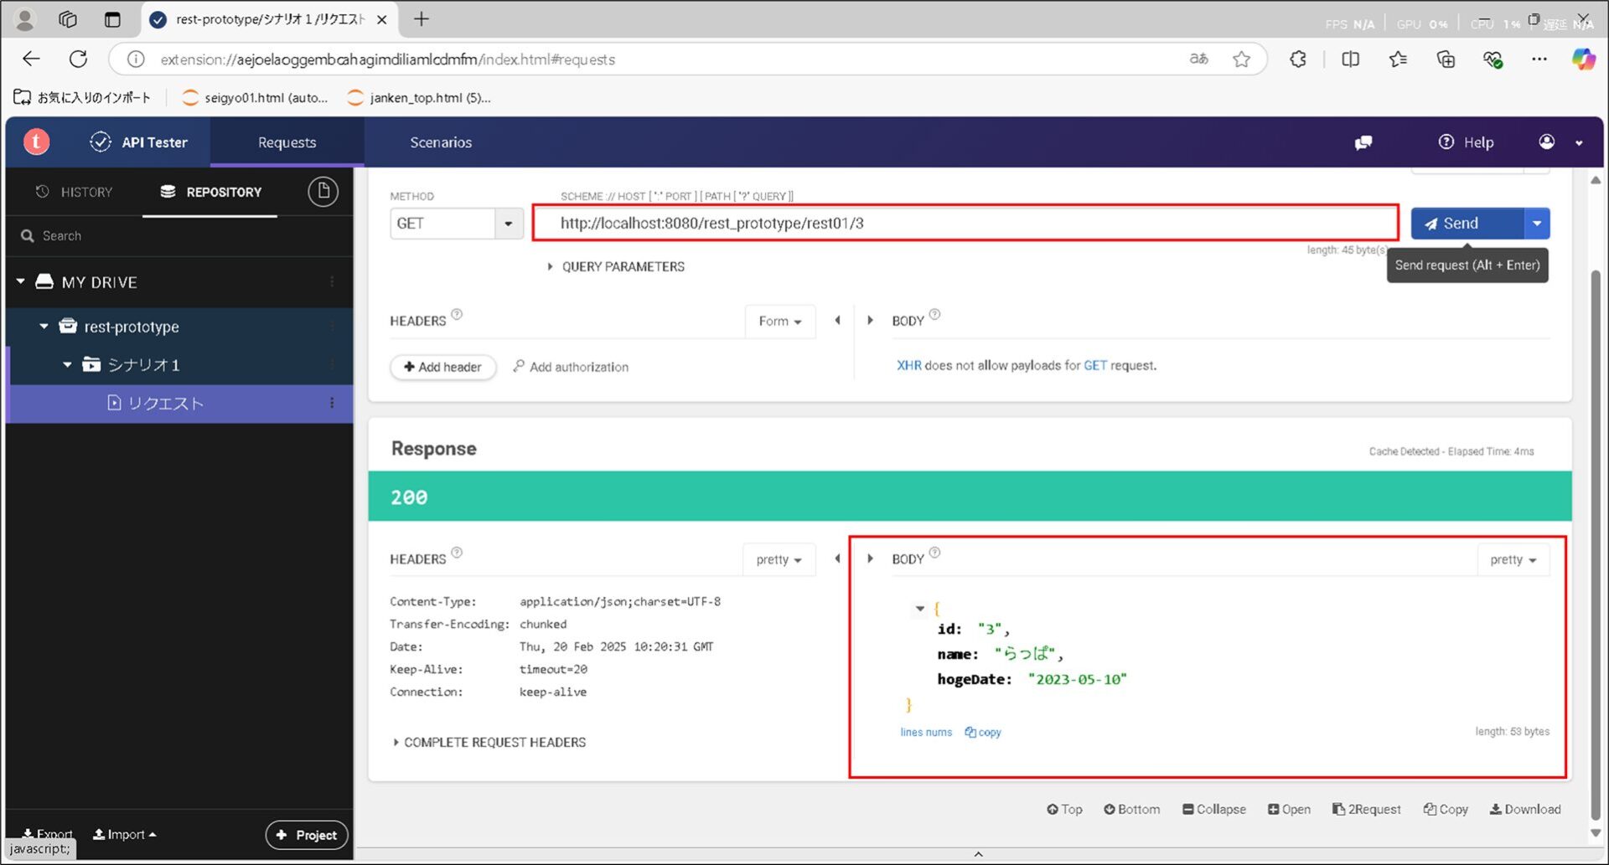1609x865 pixels.
Task: Click browser Back arrow
Action: [31, 59]
